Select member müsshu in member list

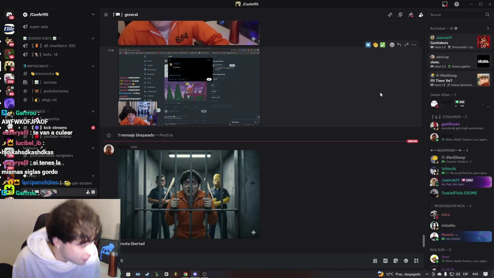pos(460,225)
